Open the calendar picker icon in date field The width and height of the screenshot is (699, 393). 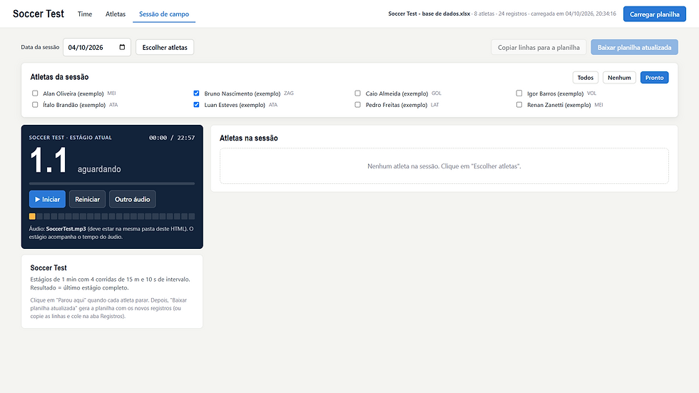[x=122, y=47]
